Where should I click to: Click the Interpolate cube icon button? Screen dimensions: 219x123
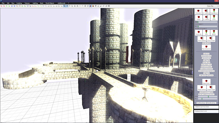tap(198, 12)
